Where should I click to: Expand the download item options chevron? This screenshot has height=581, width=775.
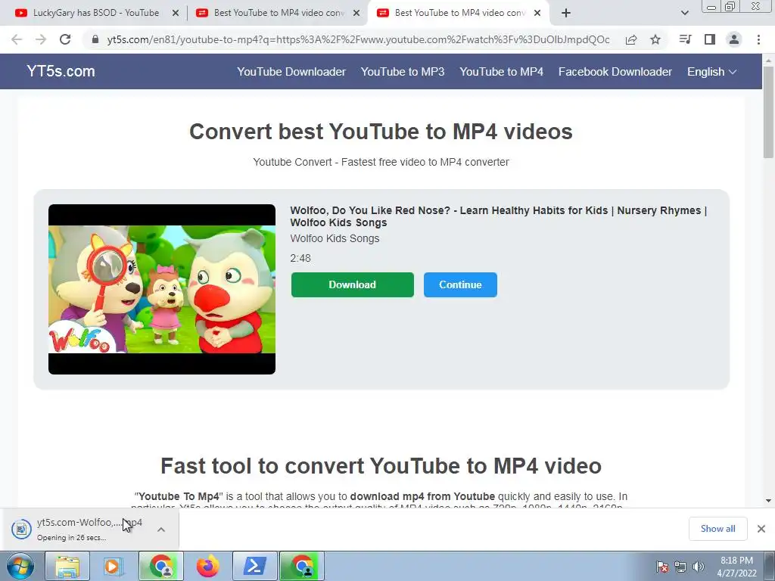pos(161,530)
